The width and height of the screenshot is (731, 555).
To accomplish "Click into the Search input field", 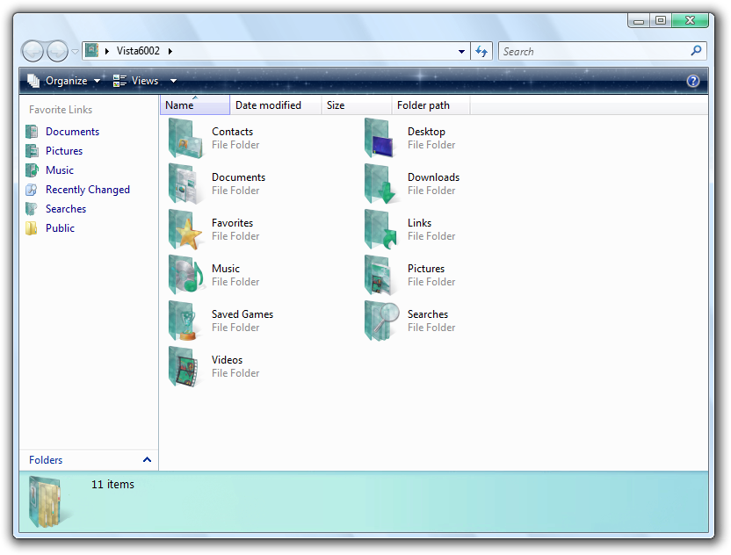I will [593, 51].
